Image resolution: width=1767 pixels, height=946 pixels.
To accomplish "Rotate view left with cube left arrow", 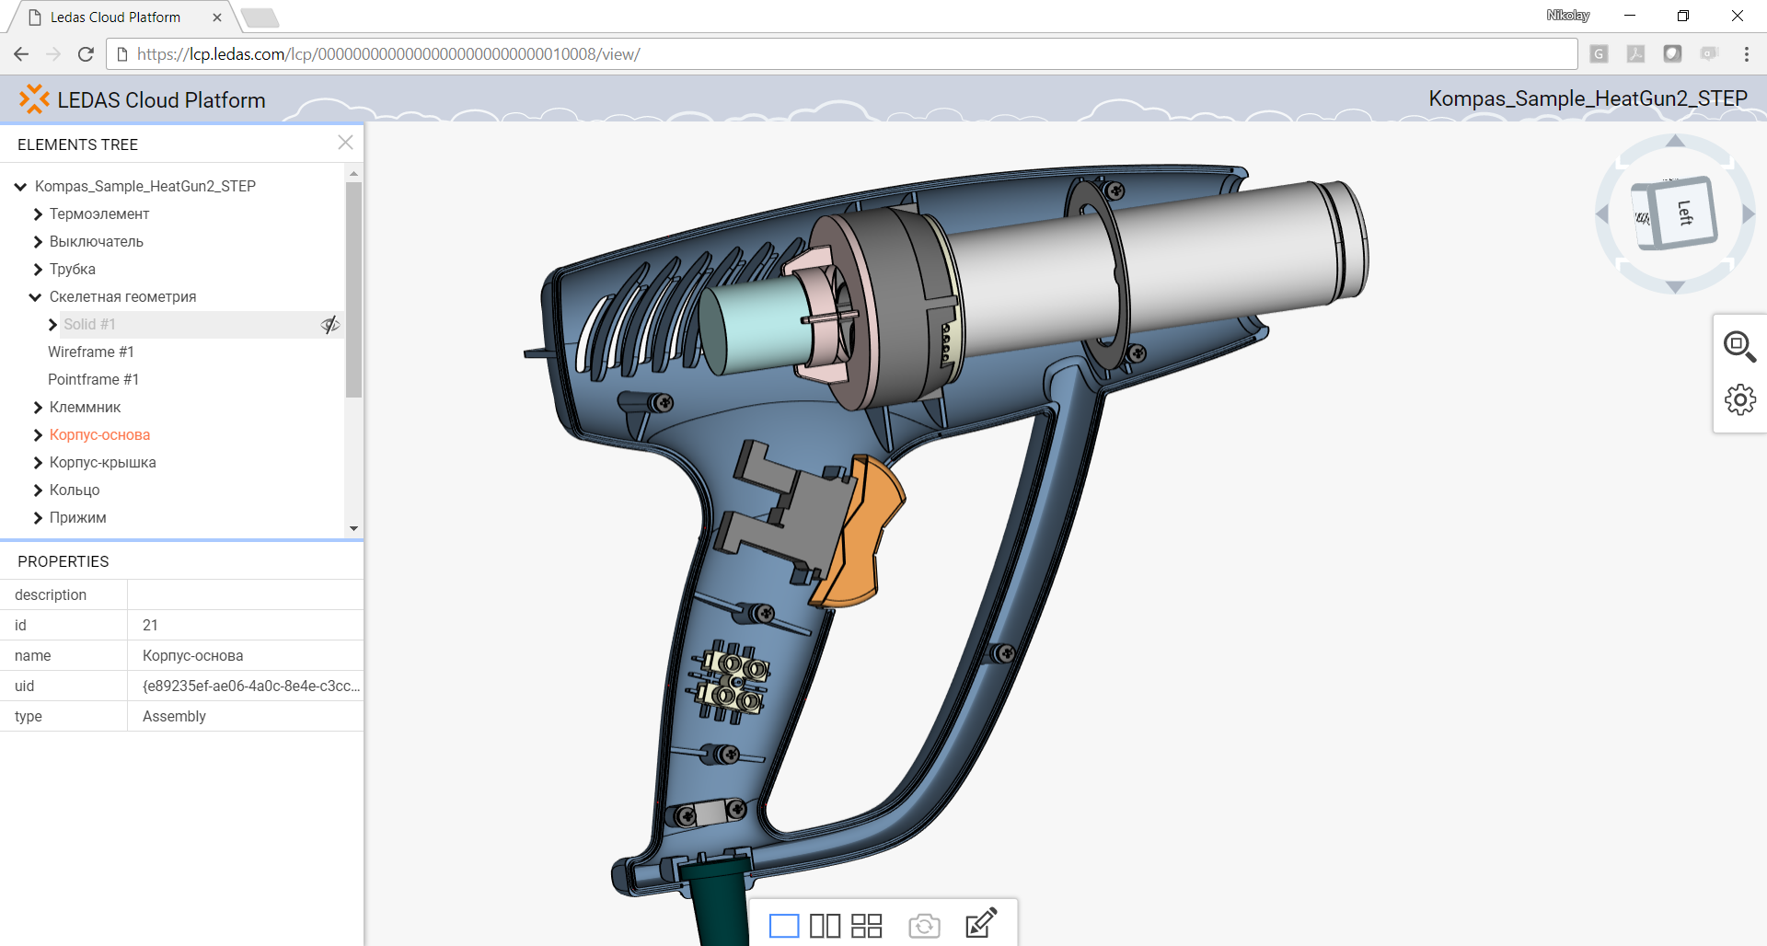I will [1602, 213].
